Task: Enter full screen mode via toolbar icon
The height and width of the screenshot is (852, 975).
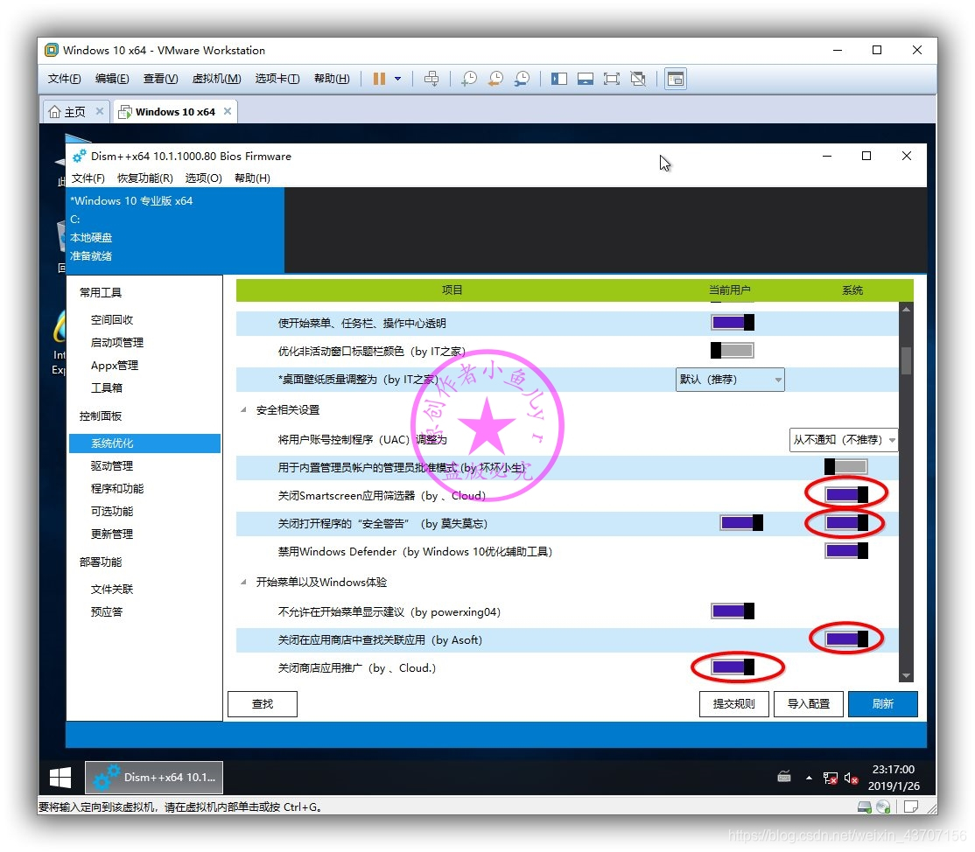Action: coord(611,79)
